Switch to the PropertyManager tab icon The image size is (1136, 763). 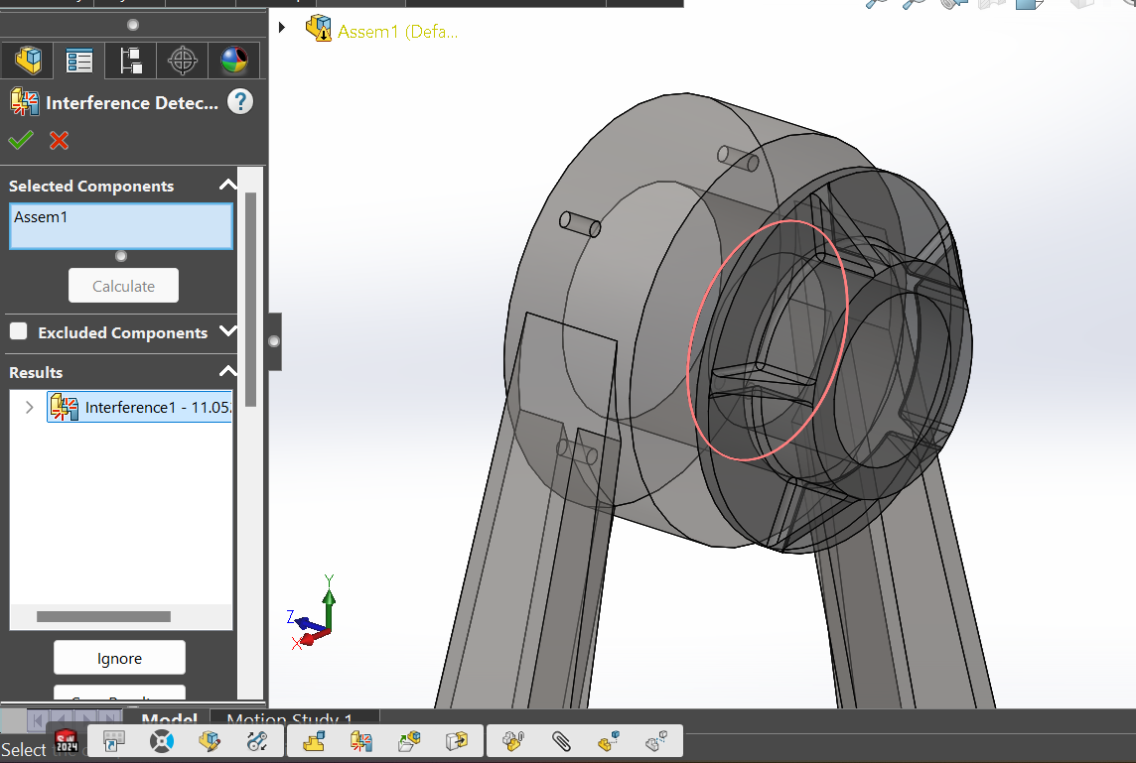click(x=79, y=62)
